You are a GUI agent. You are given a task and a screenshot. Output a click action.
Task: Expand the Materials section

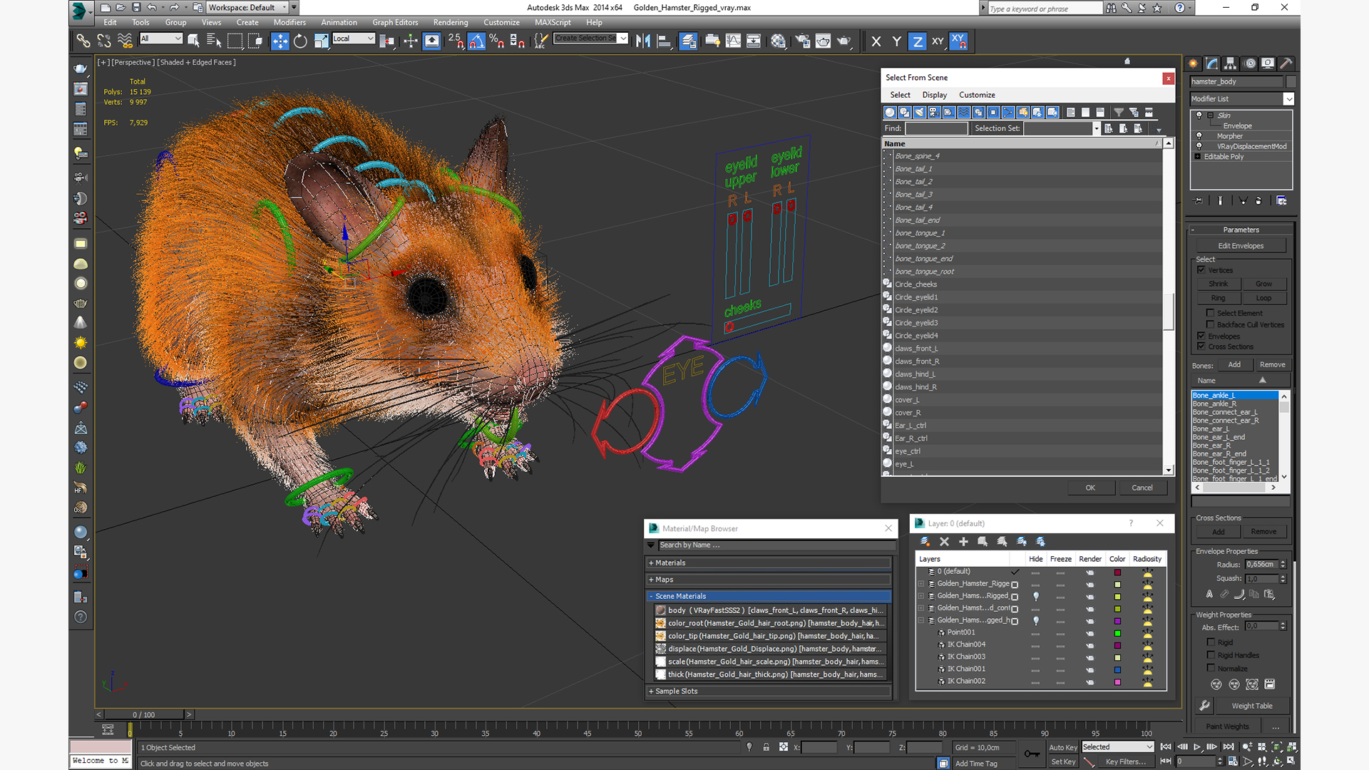pos(769,563)
